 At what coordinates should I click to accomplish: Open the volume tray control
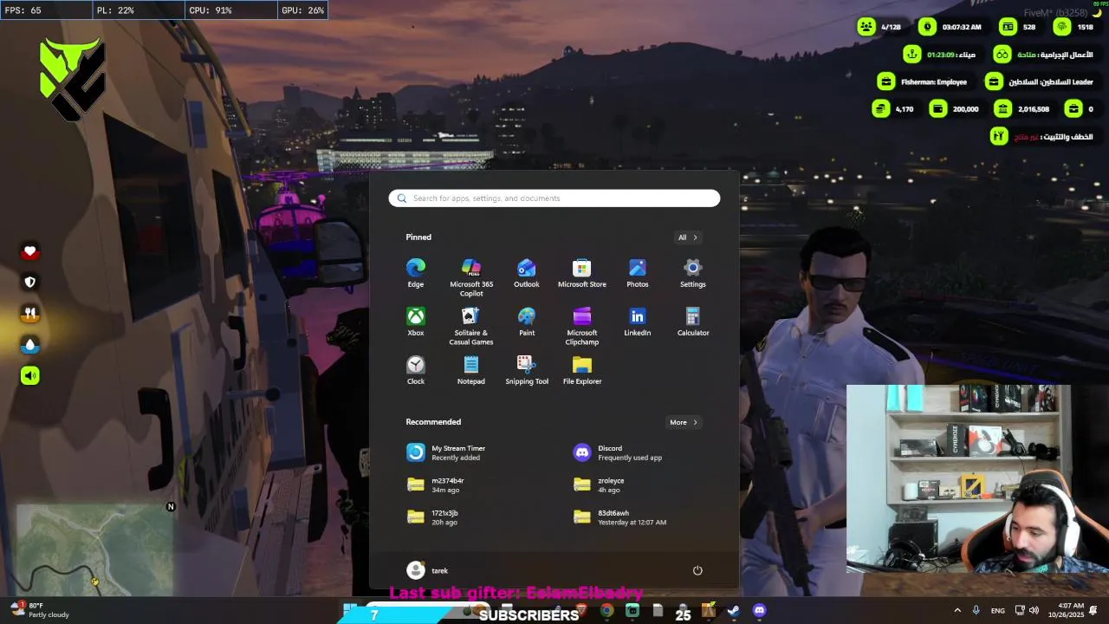[x=1034, y=610]
